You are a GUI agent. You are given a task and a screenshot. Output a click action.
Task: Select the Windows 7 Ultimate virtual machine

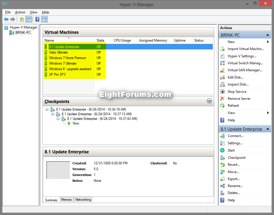point(63,63)
